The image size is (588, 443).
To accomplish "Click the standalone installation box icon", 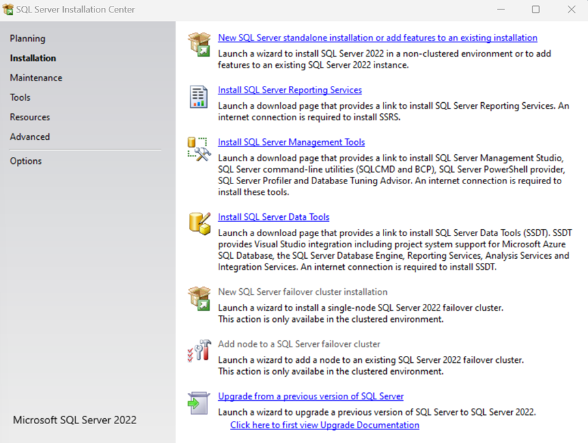I will tap(199, 44).
